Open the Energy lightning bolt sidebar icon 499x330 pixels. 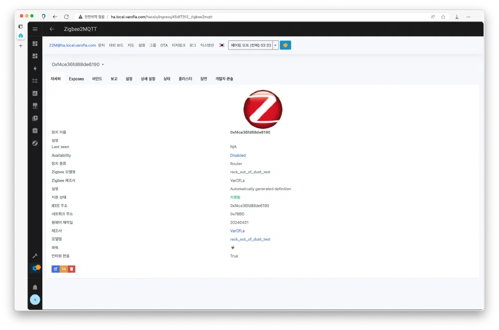point(35,68)
